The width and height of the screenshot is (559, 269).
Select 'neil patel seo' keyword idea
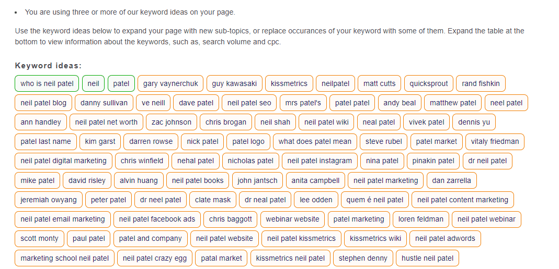coord(249,103)
